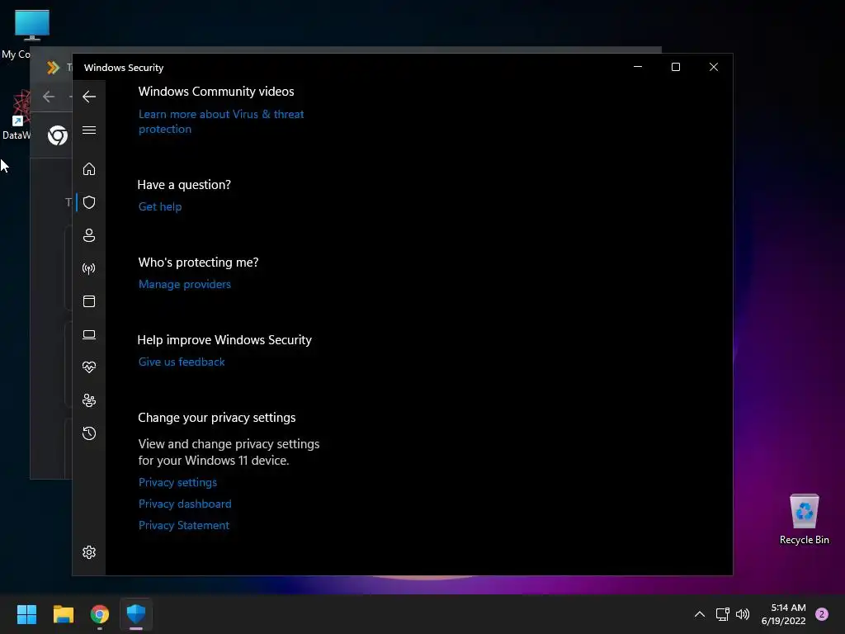Click back arrow in background window
This screenshot has width=845, height=634.
49,97
